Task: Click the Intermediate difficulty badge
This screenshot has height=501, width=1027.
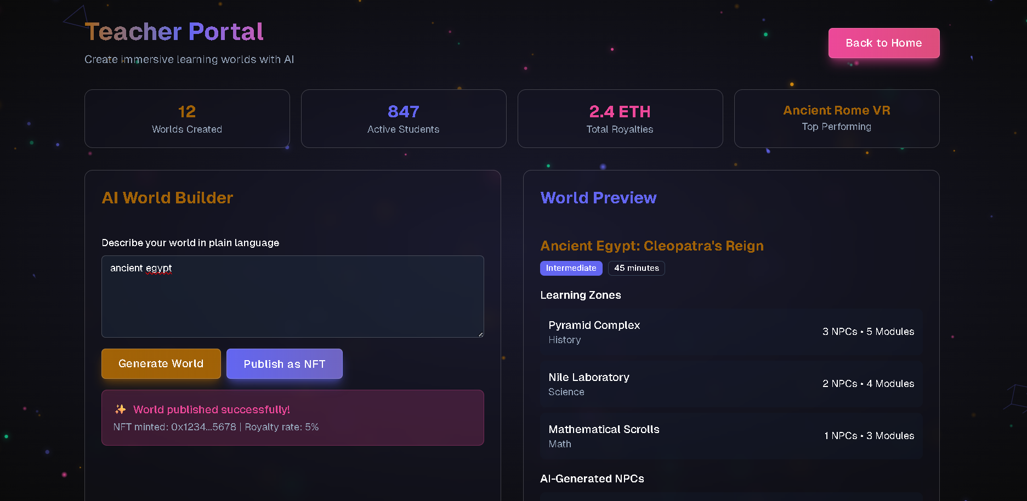Action: tap(571, 268)
